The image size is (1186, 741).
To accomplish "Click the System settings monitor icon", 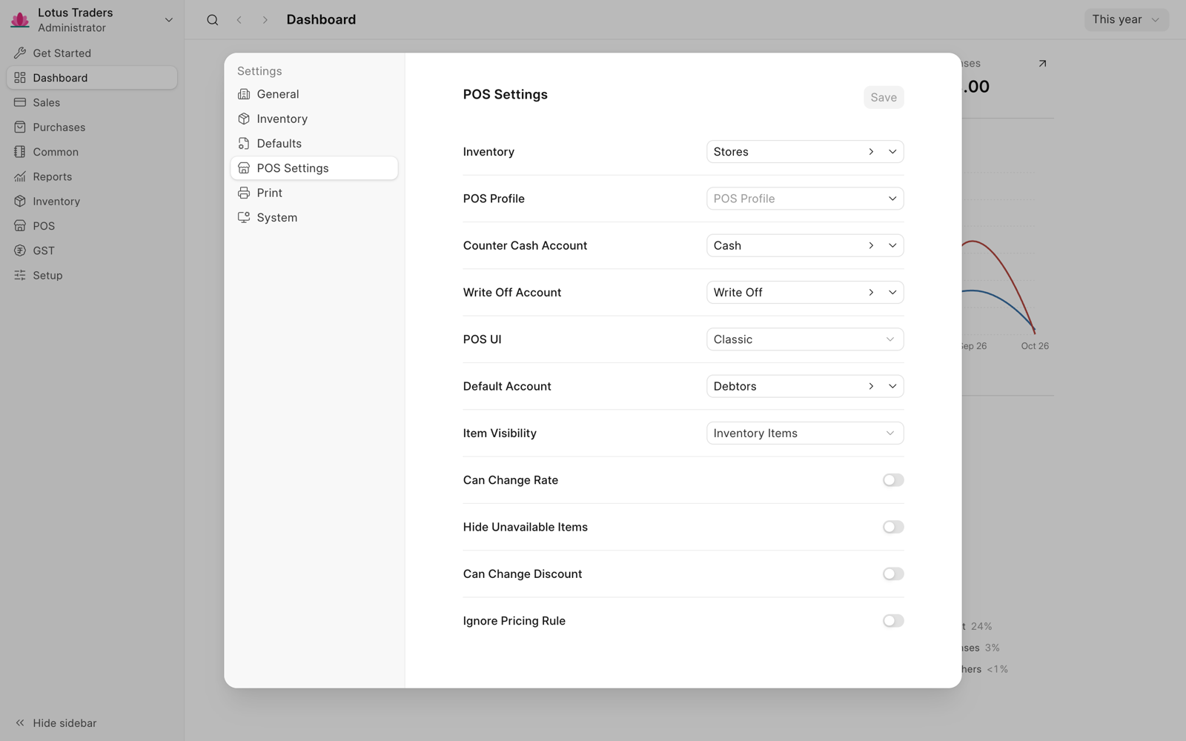I will pos(244,217).
